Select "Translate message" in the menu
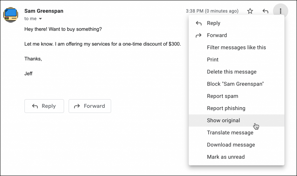 [230, 133]
